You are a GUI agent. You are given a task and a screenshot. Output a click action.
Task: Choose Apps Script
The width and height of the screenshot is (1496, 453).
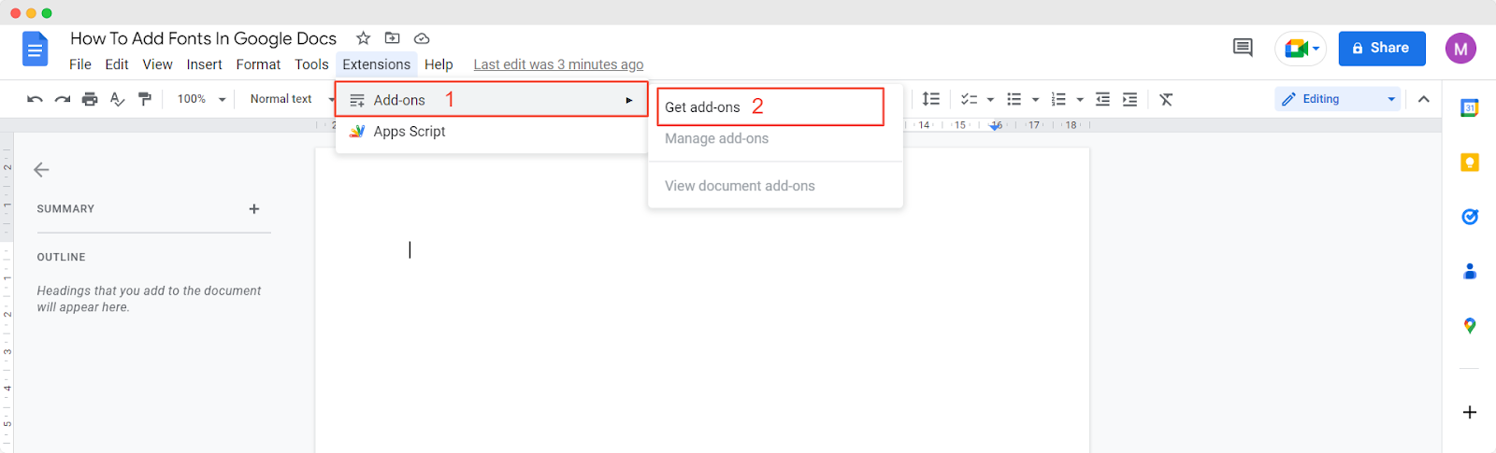(492, 132)
